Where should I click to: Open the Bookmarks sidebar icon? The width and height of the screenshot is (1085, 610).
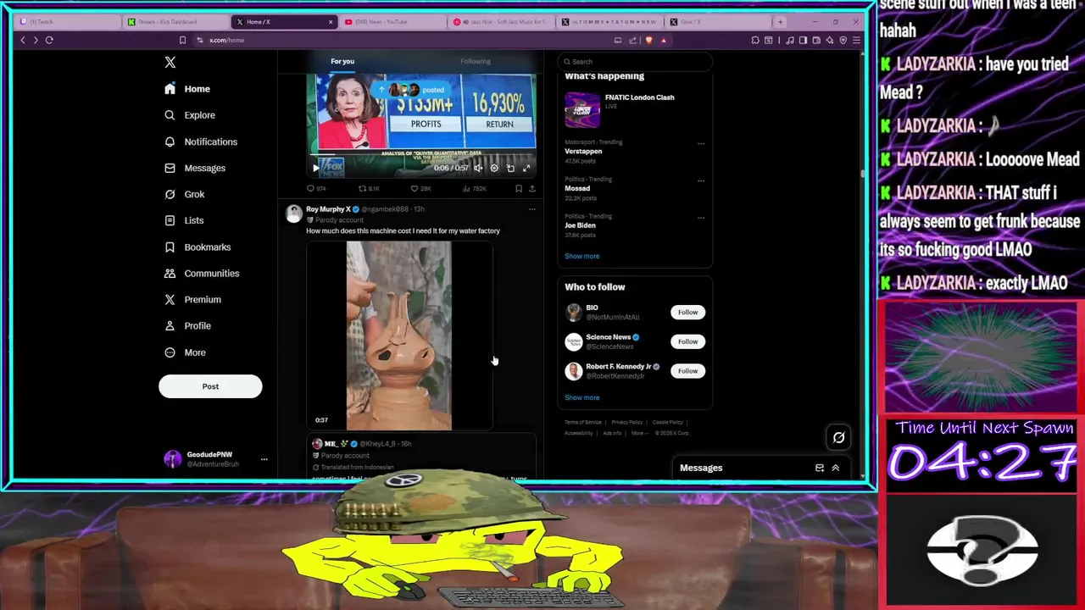tap(170, 247)
